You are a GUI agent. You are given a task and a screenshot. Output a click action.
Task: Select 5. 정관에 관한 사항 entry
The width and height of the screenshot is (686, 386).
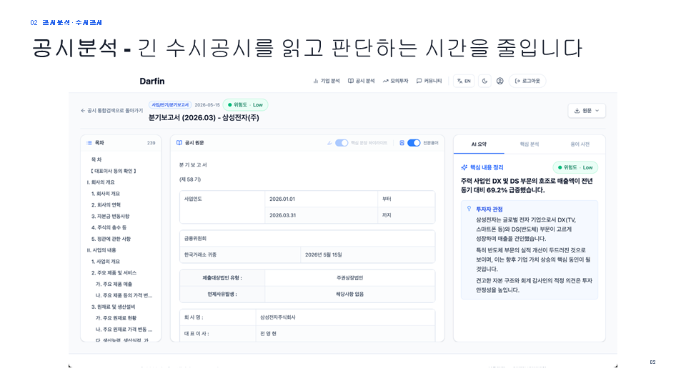tap(111, 239)
